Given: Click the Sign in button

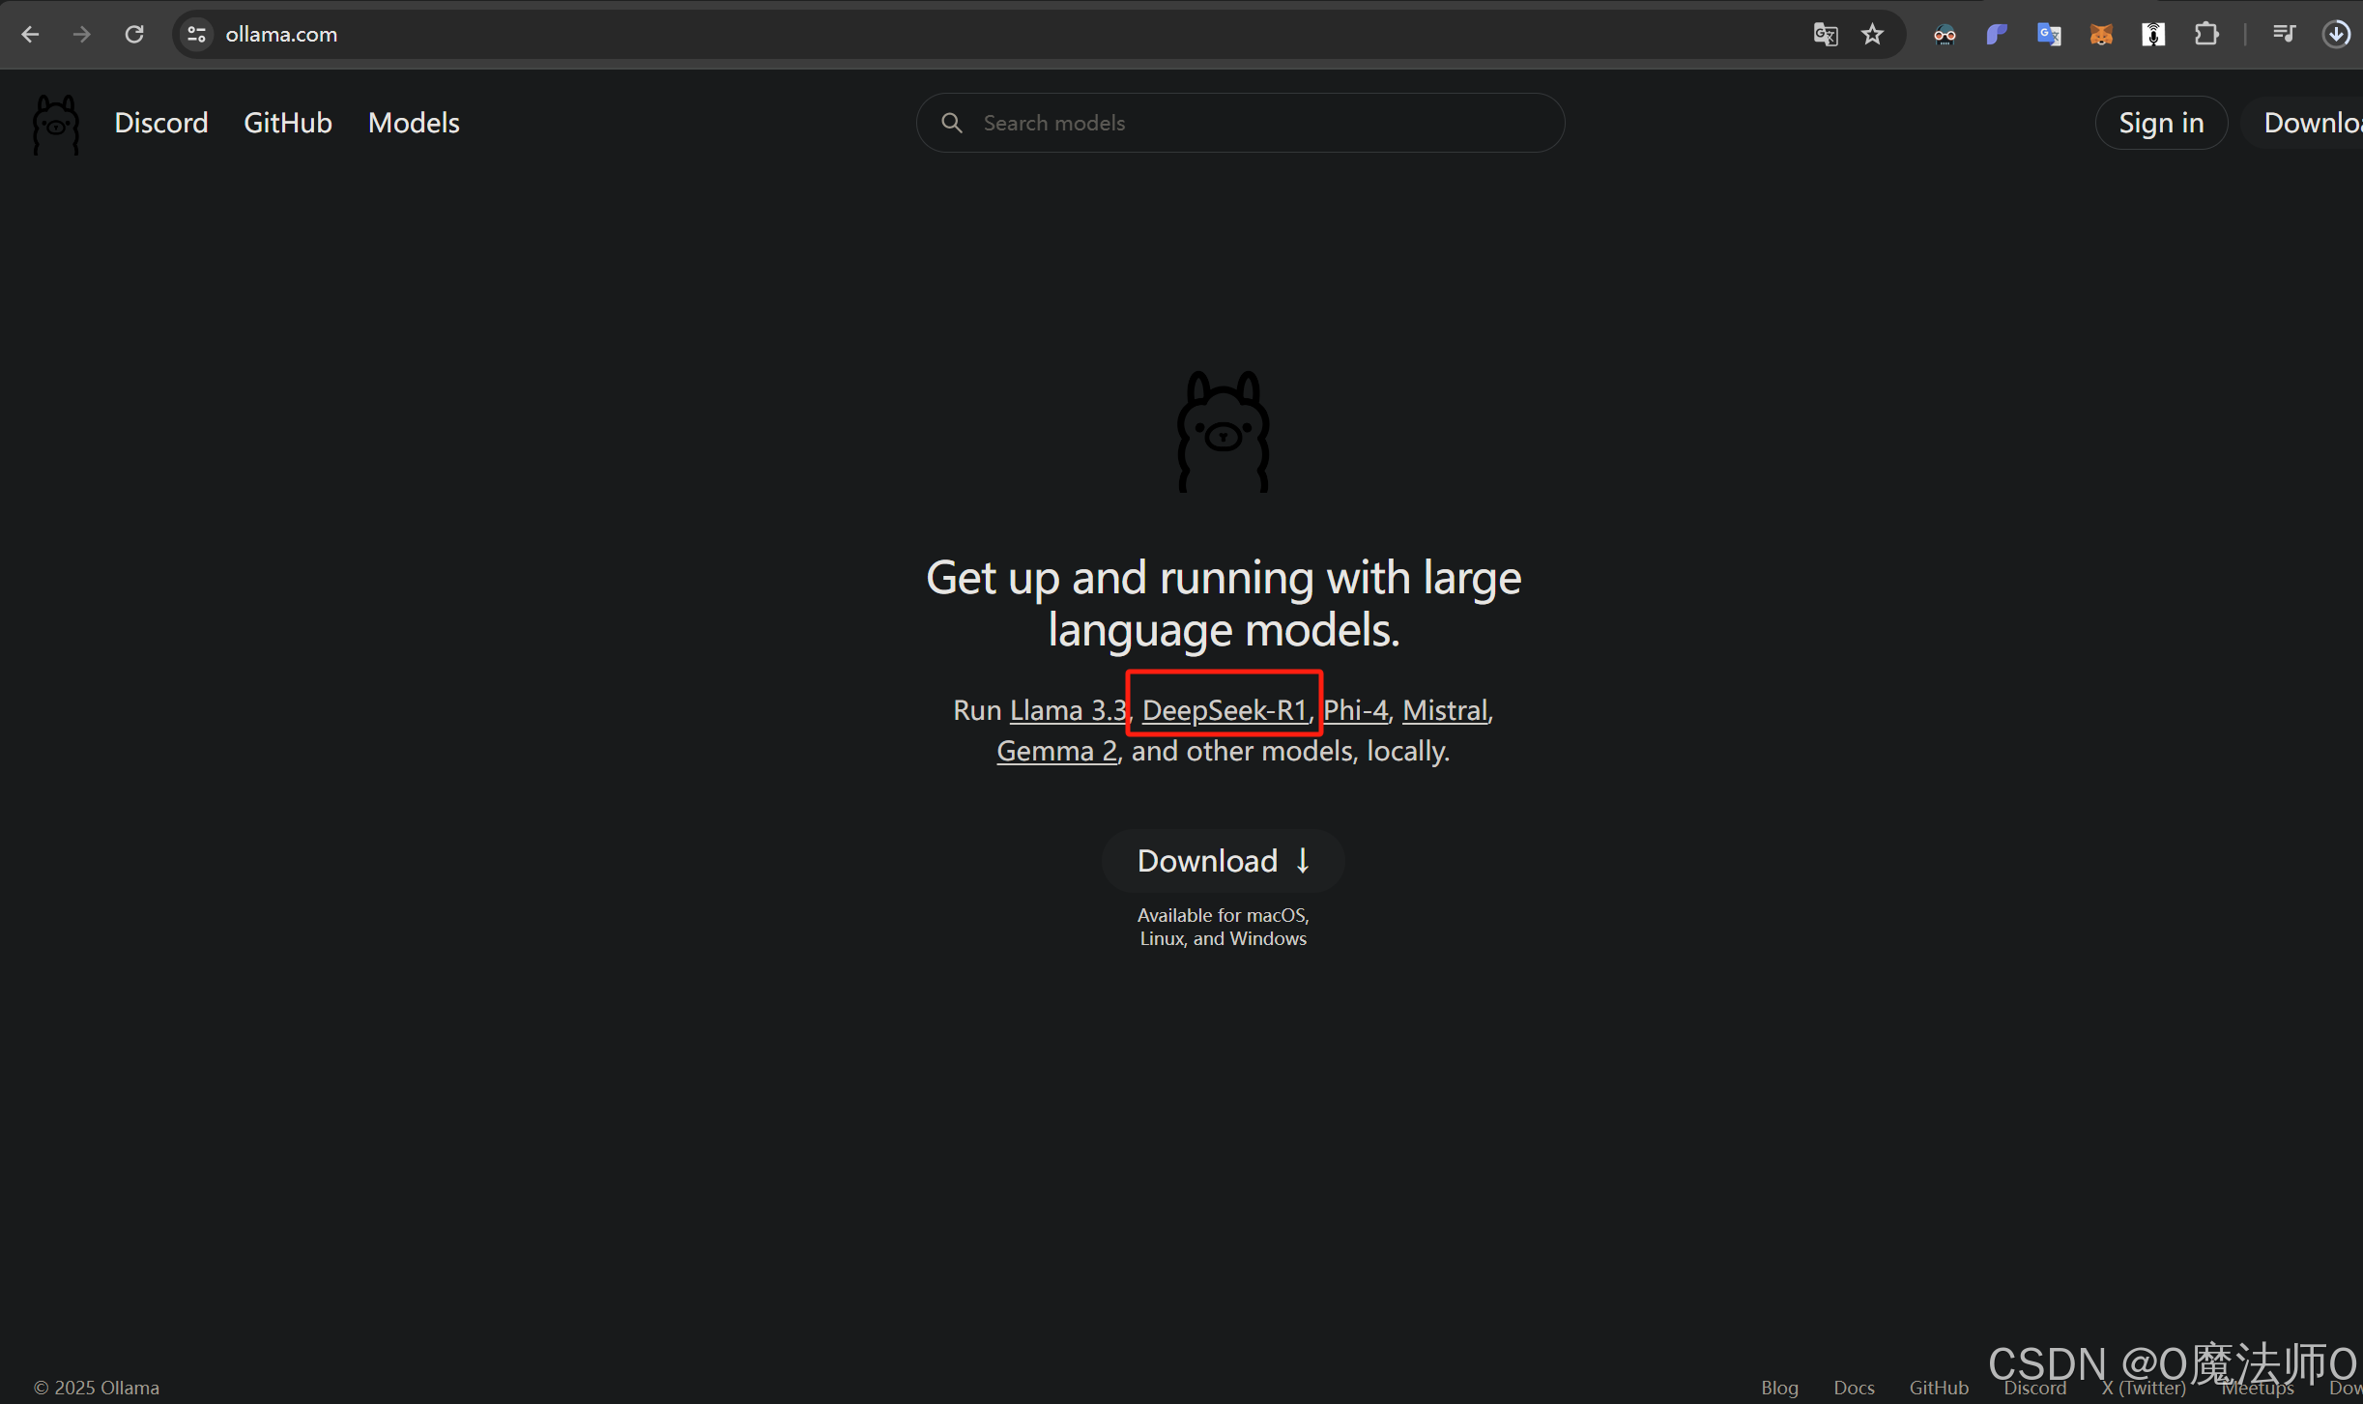Looking at the screenshot, I should [2160, 123].
